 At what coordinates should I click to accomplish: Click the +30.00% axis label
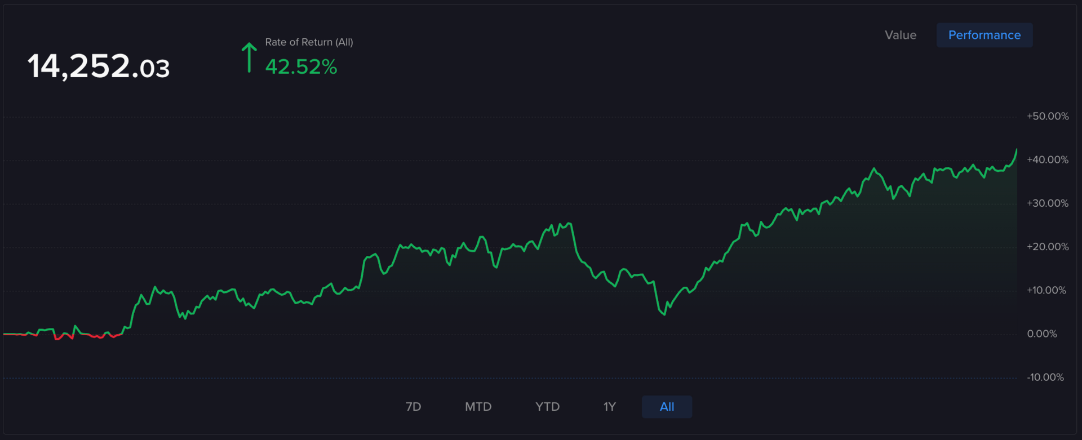[x=1047, y=203]
